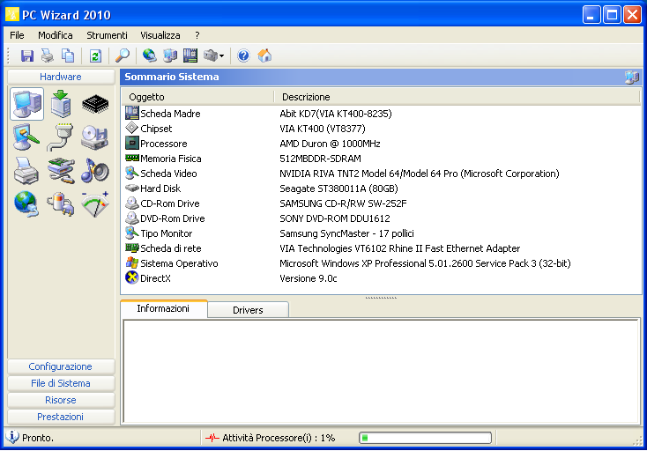Image resolution: width=647 pixels, height=451 pixels.
Task: Select the Scheda di rete row
Action: pos(381,248)
